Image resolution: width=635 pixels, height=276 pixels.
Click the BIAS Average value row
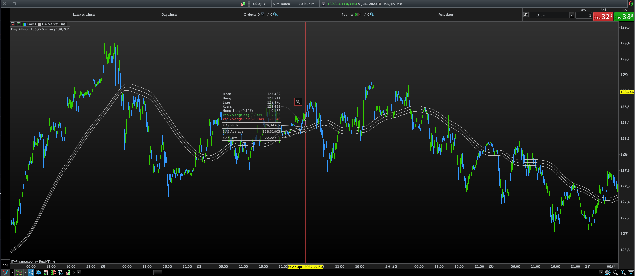[x=251, y=131]
